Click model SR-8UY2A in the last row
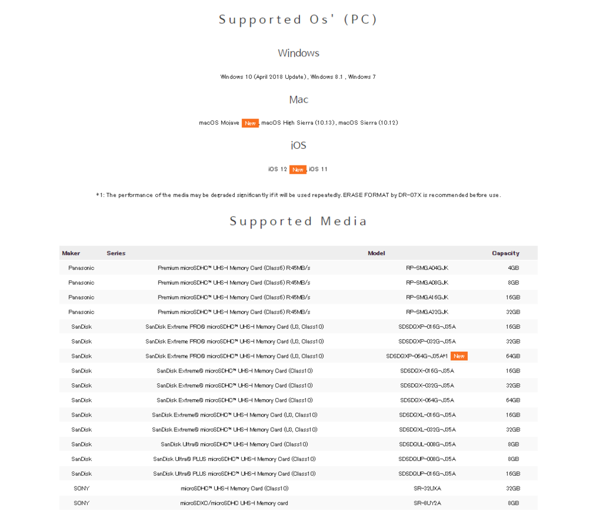 (427, 503)
